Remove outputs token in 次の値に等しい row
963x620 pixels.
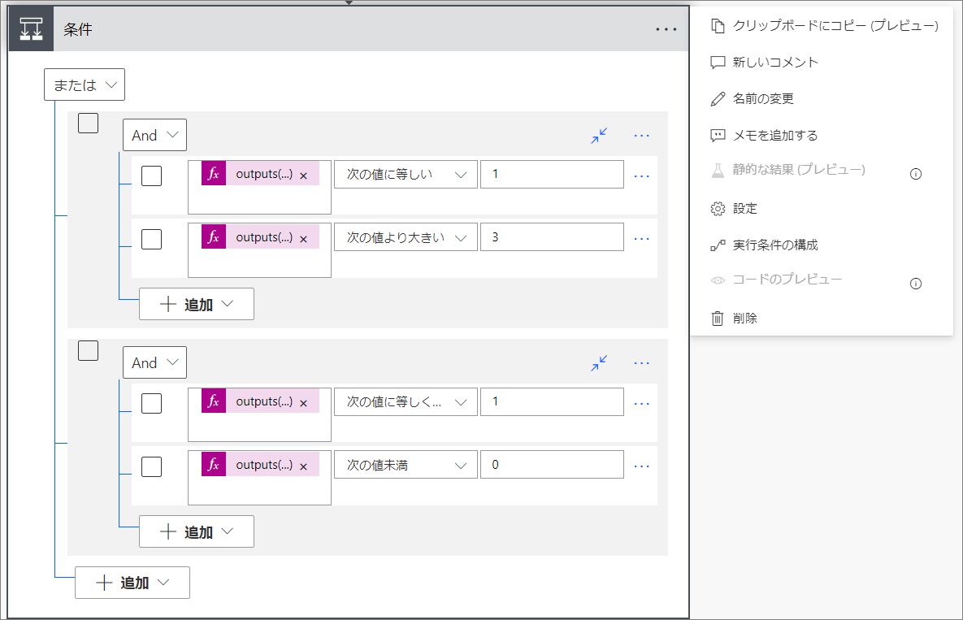tap(303, 176)
